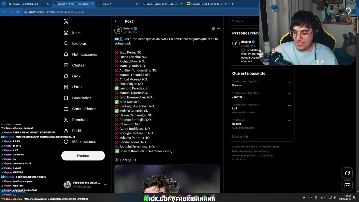Image resolution: width=359 pixels, height=202 pixels.
Task: Open TheCamelotConejo's Juanpi_Ugarte link in chat
Action: click(x=56, y=199)
